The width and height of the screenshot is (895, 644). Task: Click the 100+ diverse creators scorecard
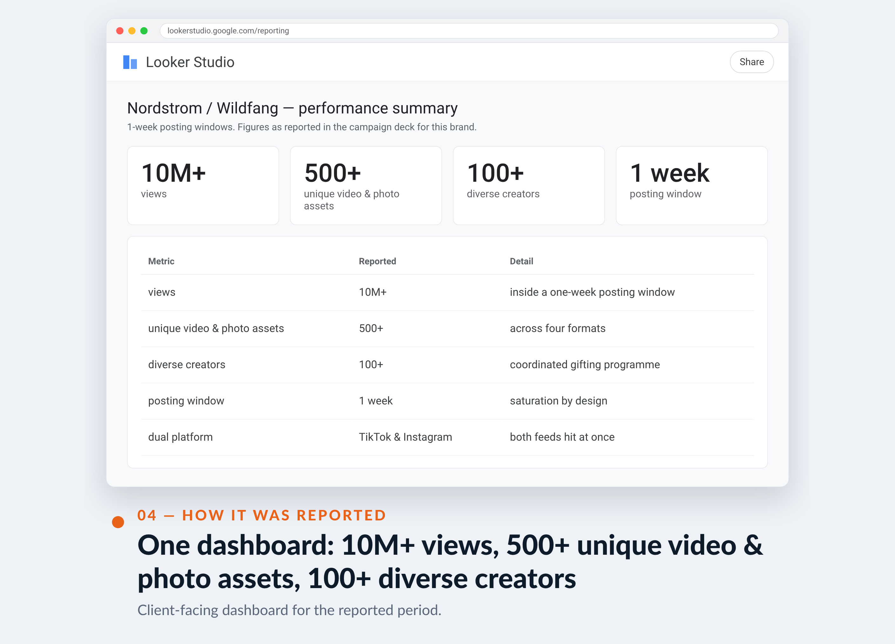pyautogui.click(x=529, y=186)
